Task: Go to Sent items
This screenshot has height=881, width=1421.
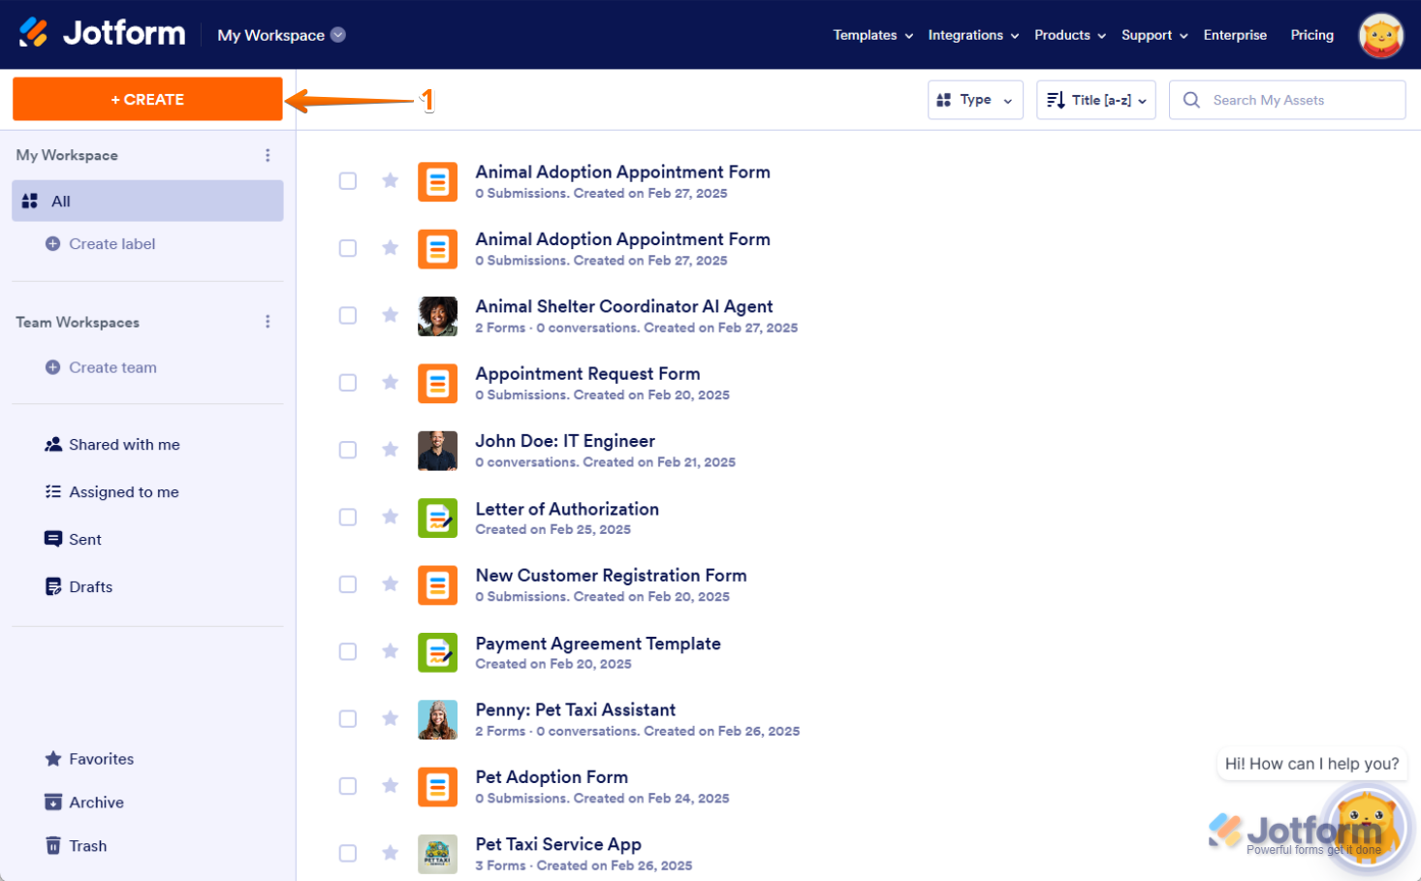Action: 73,540
